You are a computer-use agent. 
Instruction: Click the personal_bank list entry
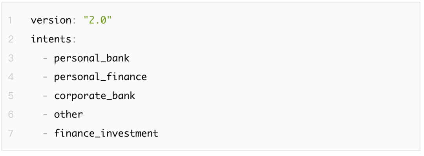pos(91,59)
